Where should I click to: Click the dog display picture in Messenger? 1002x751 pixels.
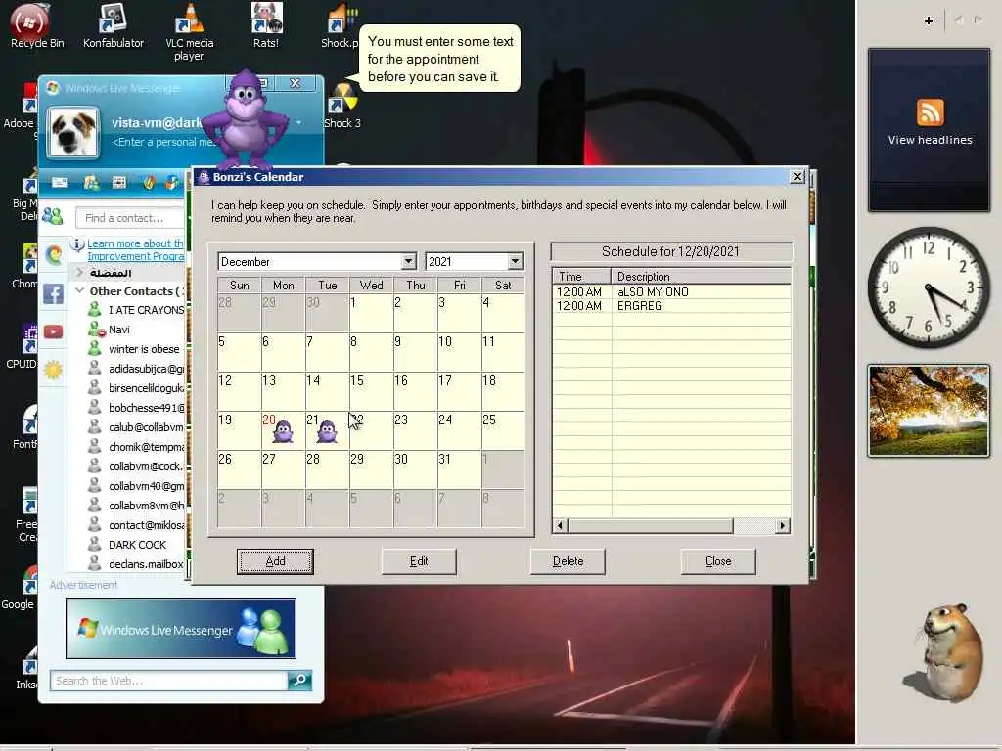click(72, 132)
